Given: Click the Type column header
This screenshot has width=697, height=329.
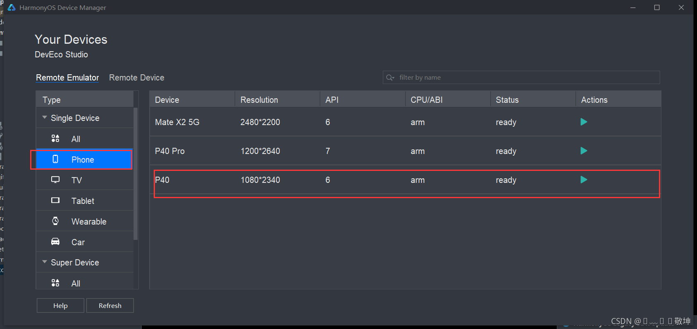Looking at the screenshot, I should point(85,99).
